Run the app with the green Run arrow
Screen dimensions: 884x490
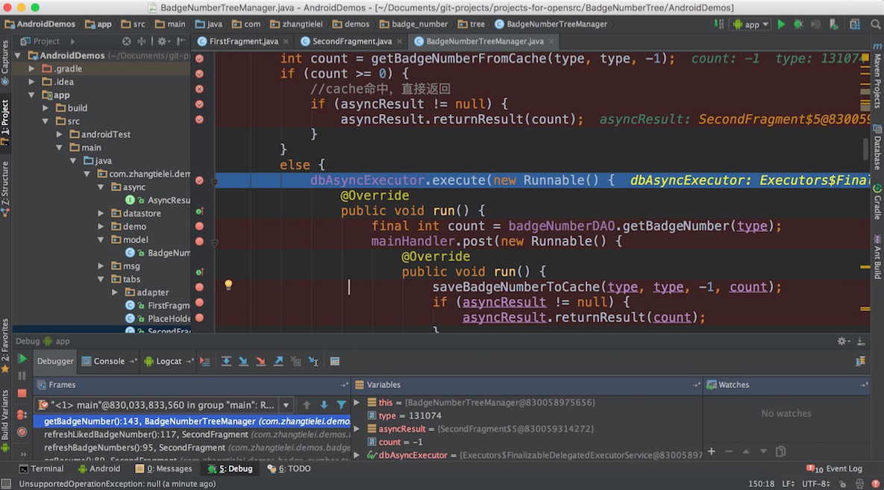tap(781, 25)
